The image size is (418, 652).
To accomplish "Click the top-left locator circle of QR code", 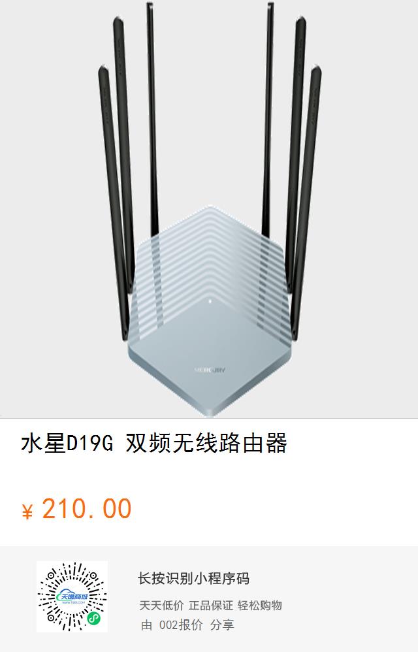I will click(51, 576).
